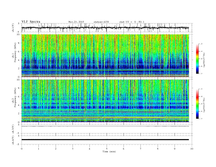Image resolution: width=216 pixels, height=167 pixels.
Task: Click the "ch.1(V)" waveform axis label
Action: 13,28
